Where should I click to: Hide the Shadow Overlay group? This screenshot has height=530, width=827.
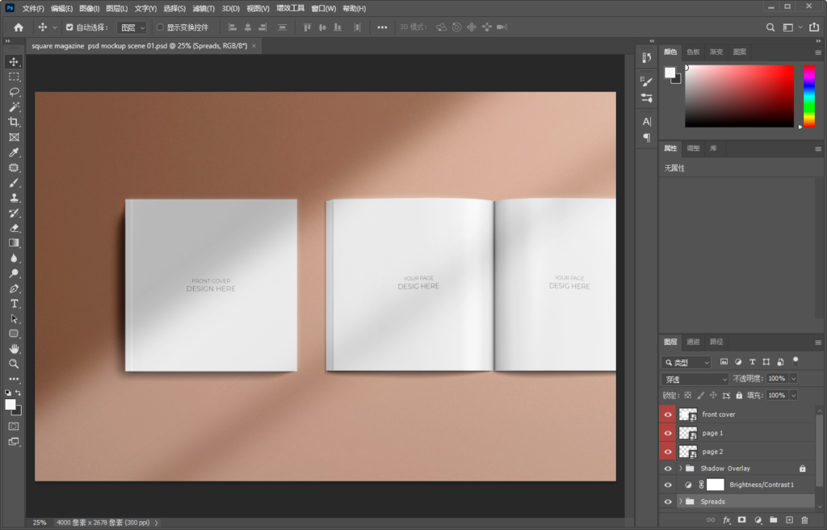click(x=668, y=469)
